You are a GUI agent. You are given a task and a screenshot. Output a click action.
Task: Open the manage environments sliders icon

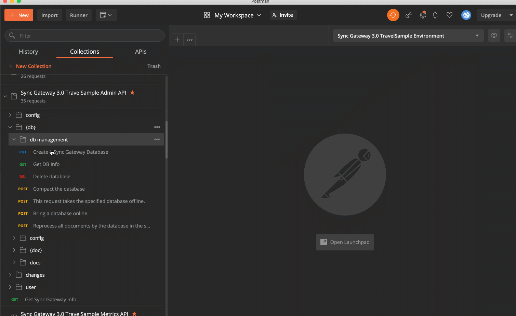click(510, 36)
